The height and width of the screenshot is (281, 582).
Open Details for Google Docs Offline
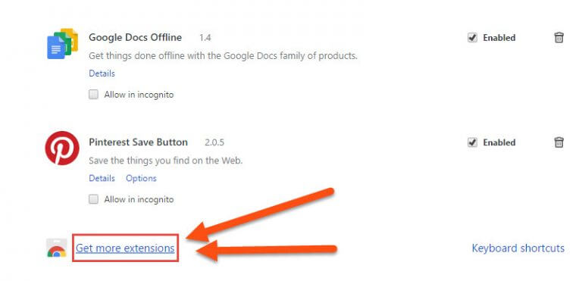(x=102, y=73)
